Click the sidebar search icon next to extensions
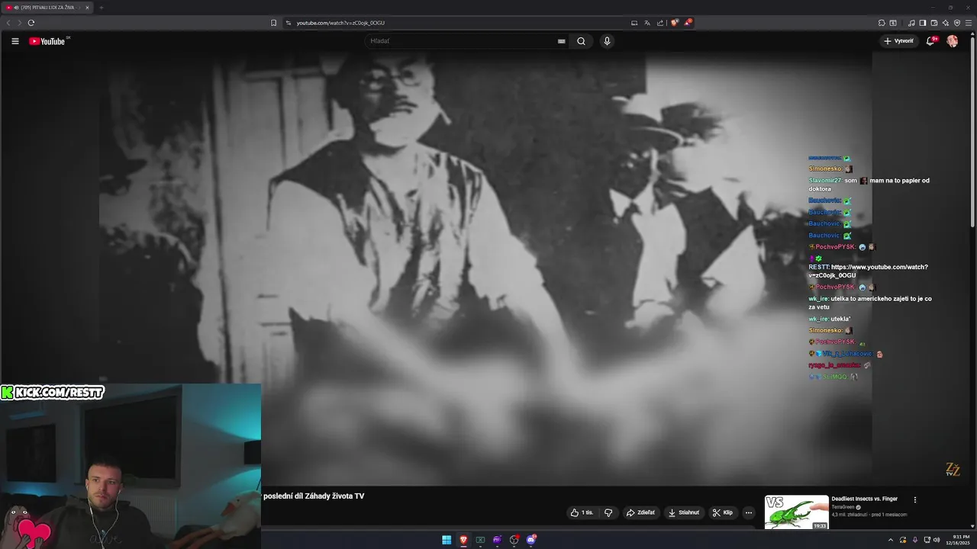This screenshot has height=549, width=977. click(x=893, y=23)
